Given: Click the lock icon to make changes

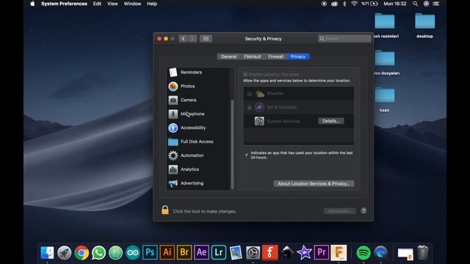Looking at the screenshot, I should (x=165, y=210).
